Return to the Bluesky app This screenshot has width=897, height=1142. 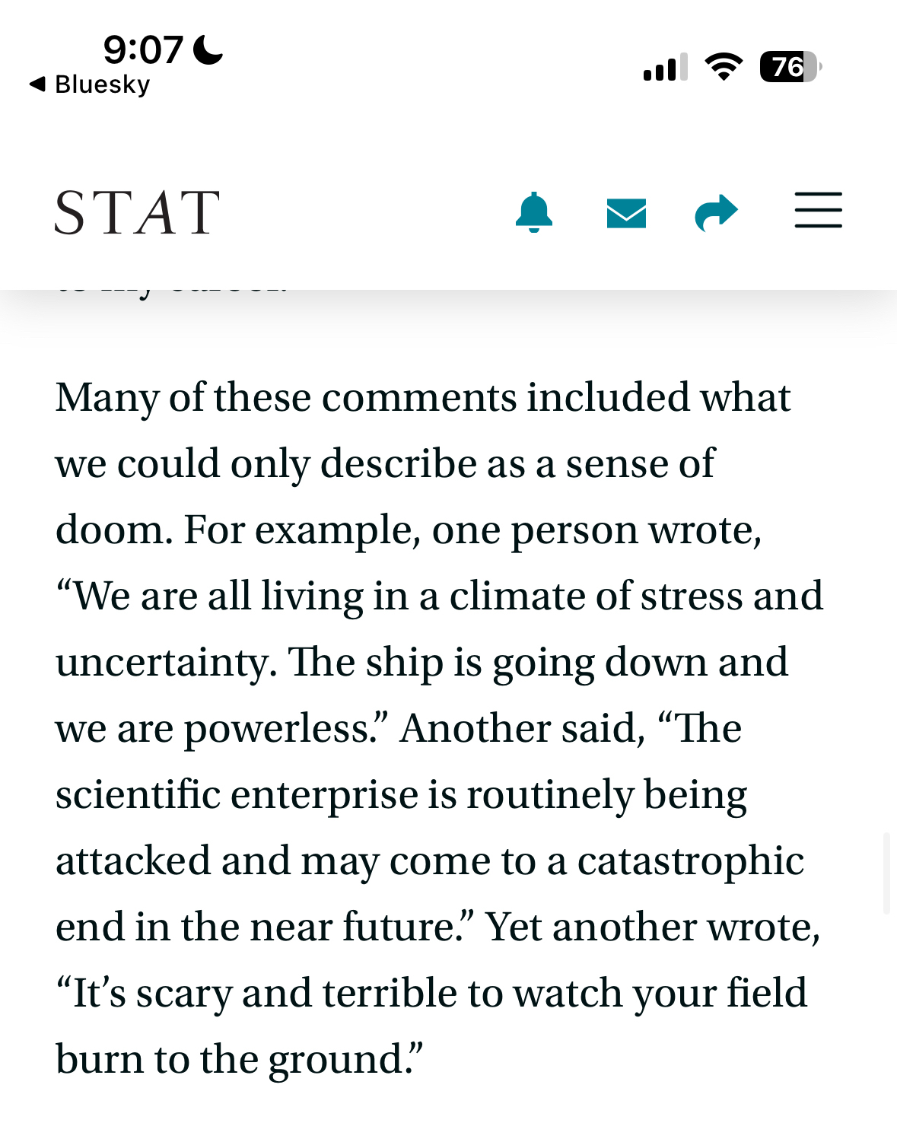[91, 84]
